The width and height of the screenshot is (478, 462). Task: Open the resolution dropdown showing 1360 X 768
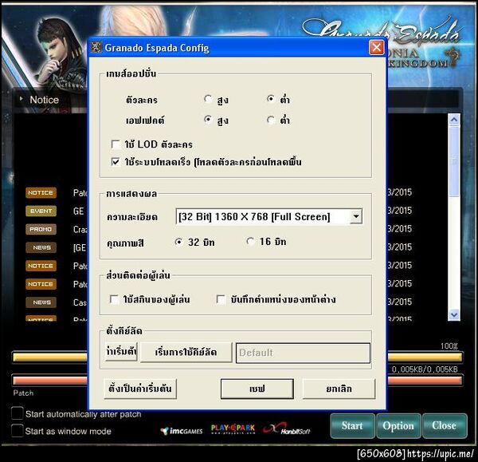coord(356,216)
